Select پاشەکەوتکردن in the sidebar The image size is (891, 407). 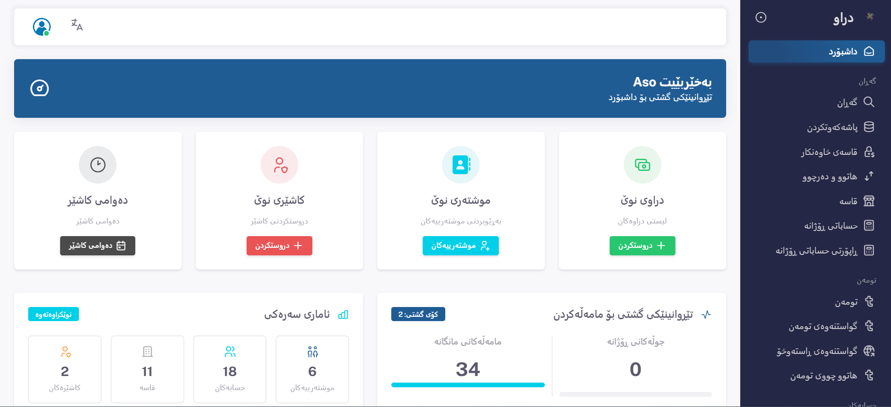tap(840, 127)
